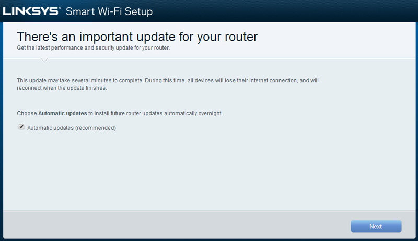The height and width of the screenshot is (241, 418).
Task: Click the "There's an important update" heading
Action: tap(137, 37)
